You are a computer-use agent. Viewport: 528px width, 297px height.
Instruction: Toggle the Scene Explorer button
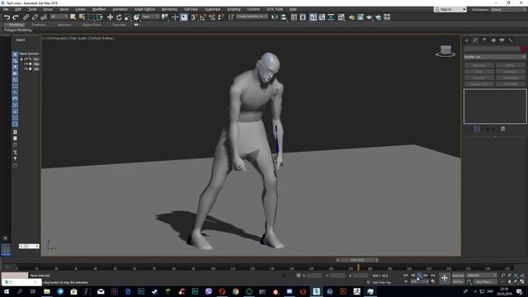coord(294,16)
